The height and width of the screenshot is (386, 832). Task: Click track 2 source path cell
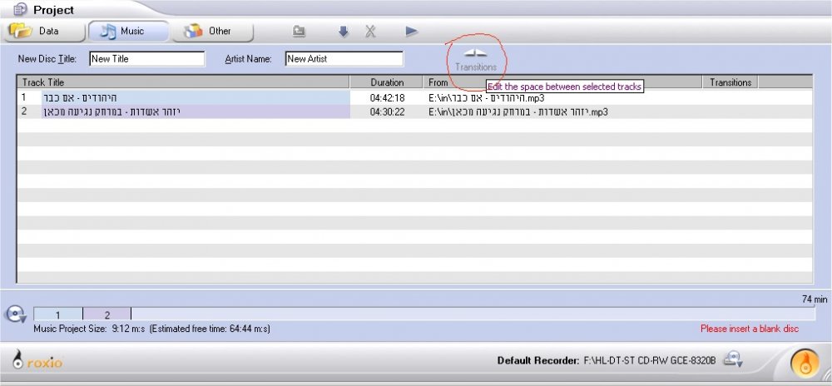[x=518, y=111]
